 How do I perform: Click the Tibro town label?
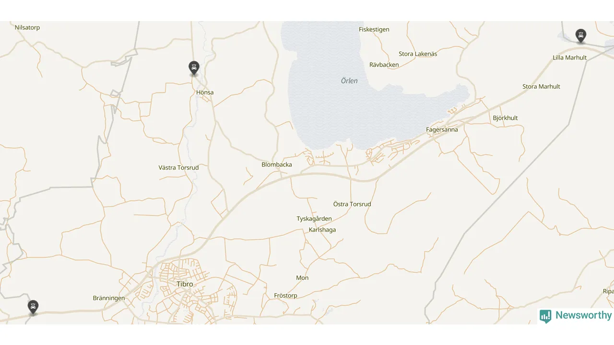tap(185, 284)
